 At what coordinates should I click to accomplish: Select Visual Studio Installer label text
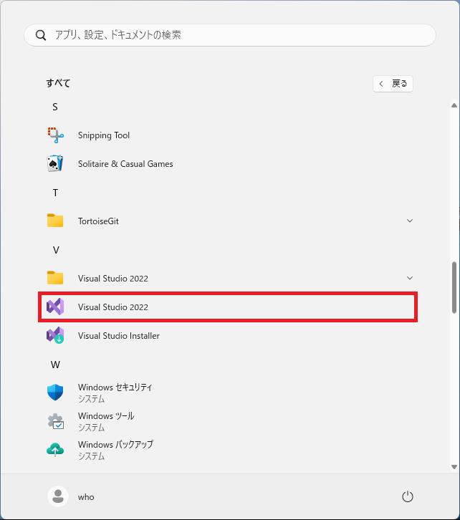pyautogui.click(x=119, y=336)
